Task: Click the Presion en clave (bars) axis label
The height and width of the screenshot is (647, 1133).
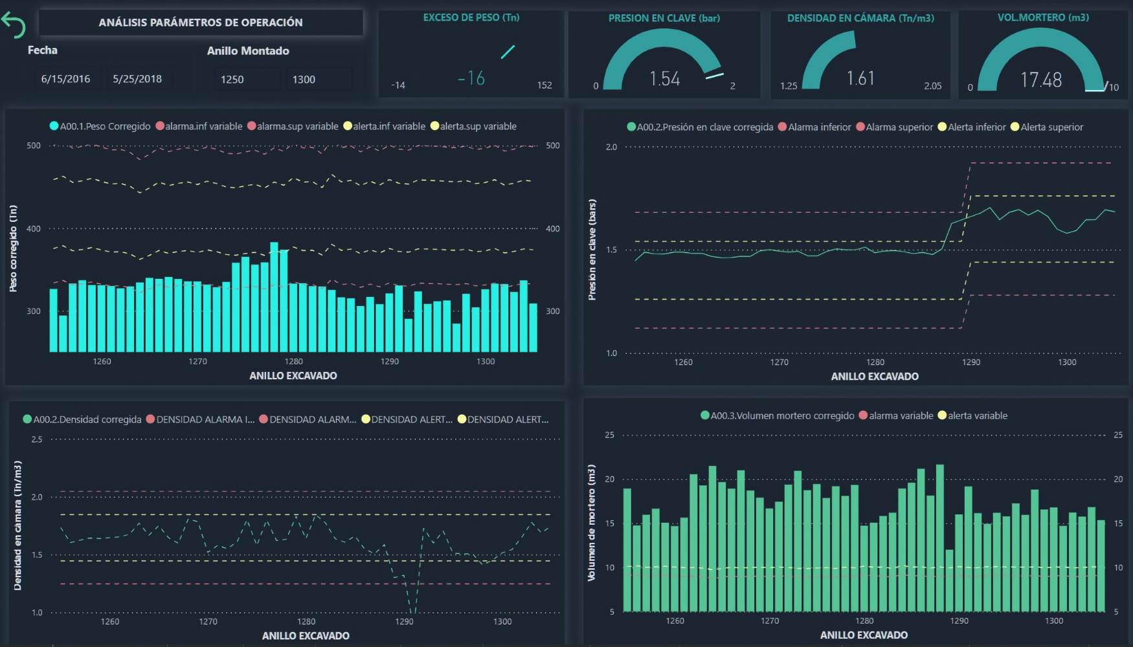Action: tap(592, 250)
